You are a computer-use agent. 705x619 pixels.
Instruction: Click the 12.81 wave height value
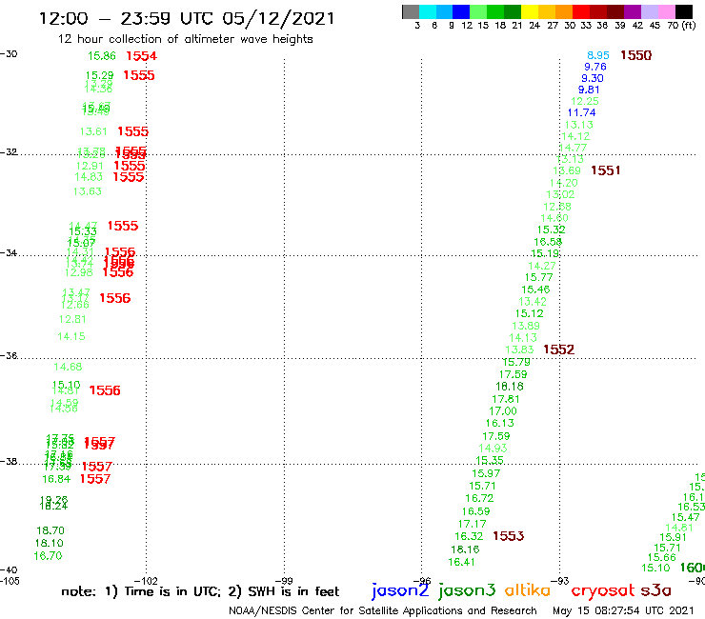tap(72, 320)
